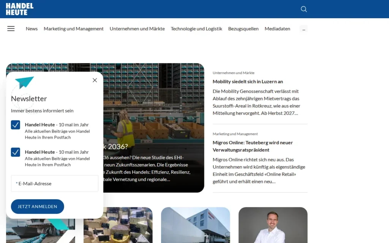The image size is (389, 243).
Task: Click the Mobility Genossenschaft teaser text
Action: tap(256, 102)
